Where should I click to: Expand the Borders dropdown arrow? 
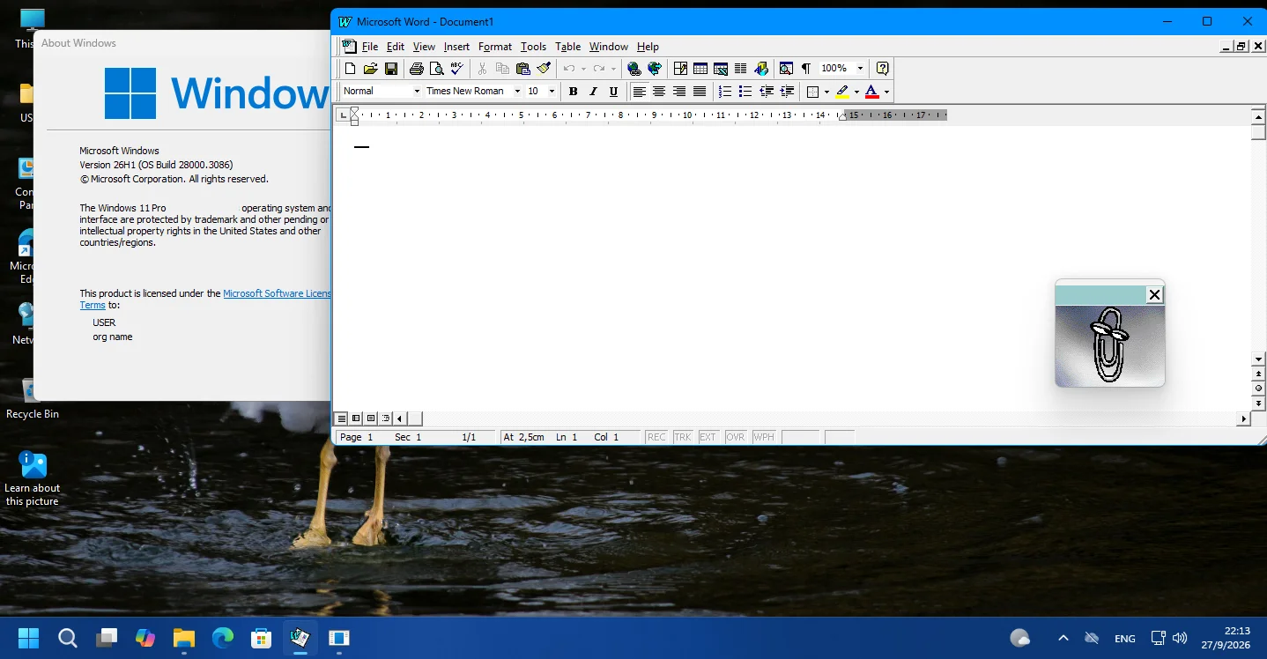(826, 92)
